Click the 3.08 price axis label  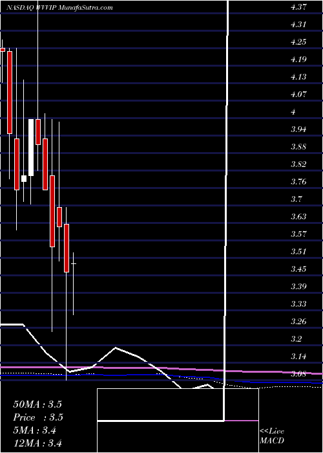pyautogui.click(x=298, y=374)
